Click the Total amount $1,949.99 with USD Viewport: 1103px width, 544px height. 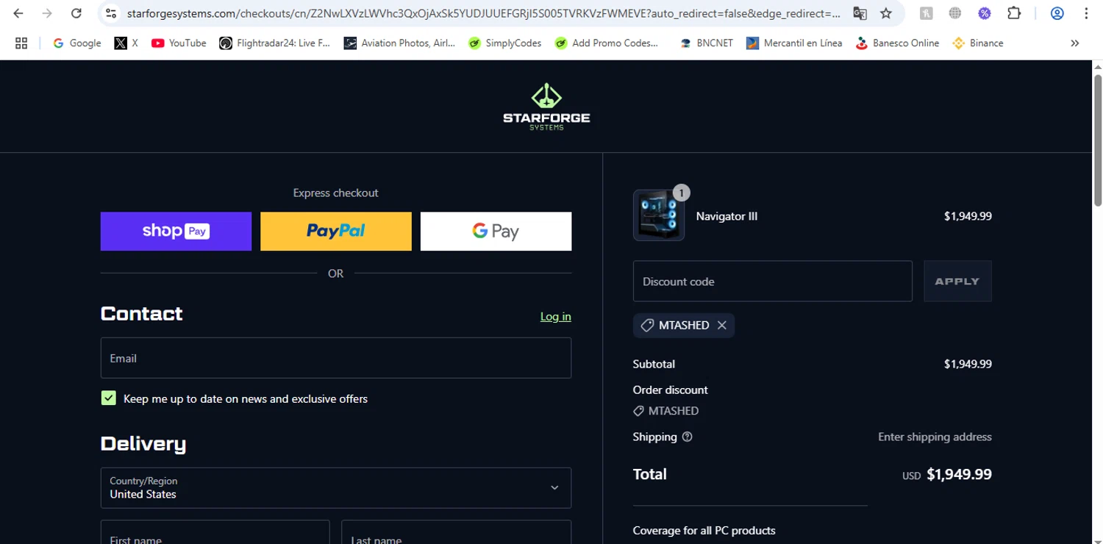[x=947, y=475]
